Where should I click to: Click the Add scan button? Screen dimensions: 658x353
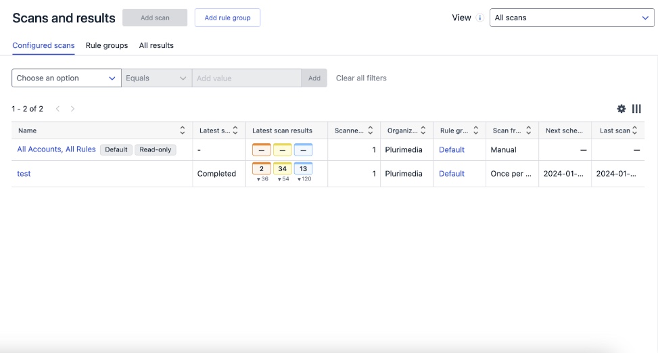tap(155, 18)
